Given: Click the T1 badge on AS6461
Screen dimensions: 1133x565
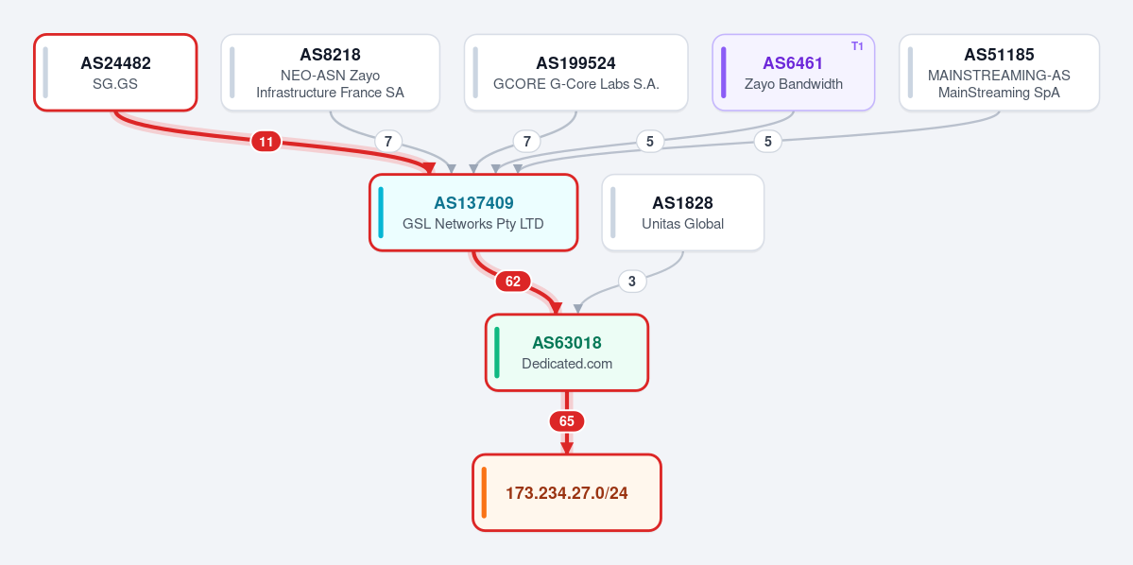Looking at the screenshot, I should point(858,46).
